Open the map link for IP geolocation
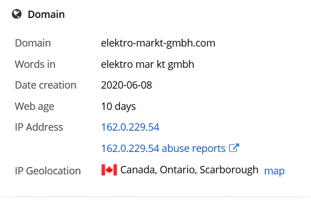This screenshot has width=311, height=203. pos(275,171)
